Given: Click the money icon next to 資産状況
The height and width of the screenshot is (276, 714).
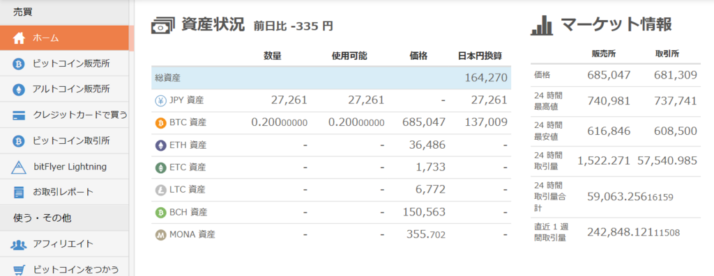Looking at the screenshot, I should pyautogui.click(x=163, y=26).
